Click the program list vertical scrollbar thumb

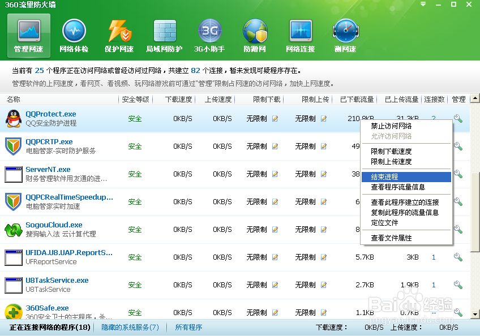click(x=475, y=212)
